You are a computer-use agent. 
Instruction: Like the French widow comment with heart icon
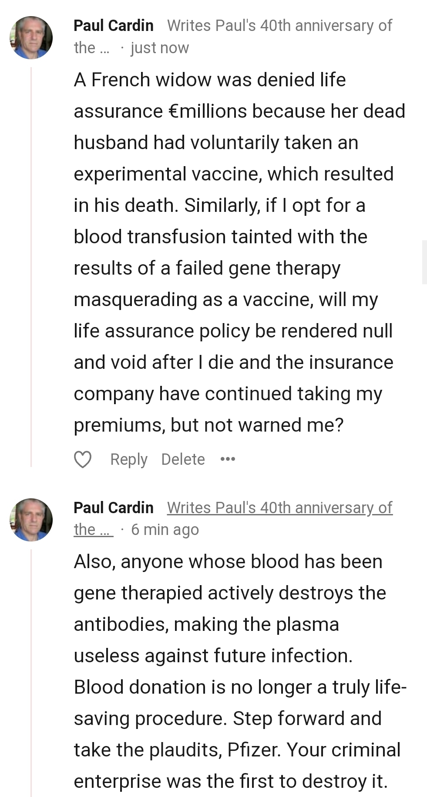(83, 460)
